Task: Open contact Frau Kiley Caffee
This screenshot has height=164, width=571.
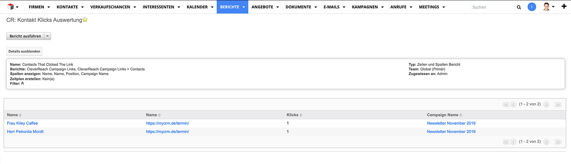Action: tap(23, 123)
